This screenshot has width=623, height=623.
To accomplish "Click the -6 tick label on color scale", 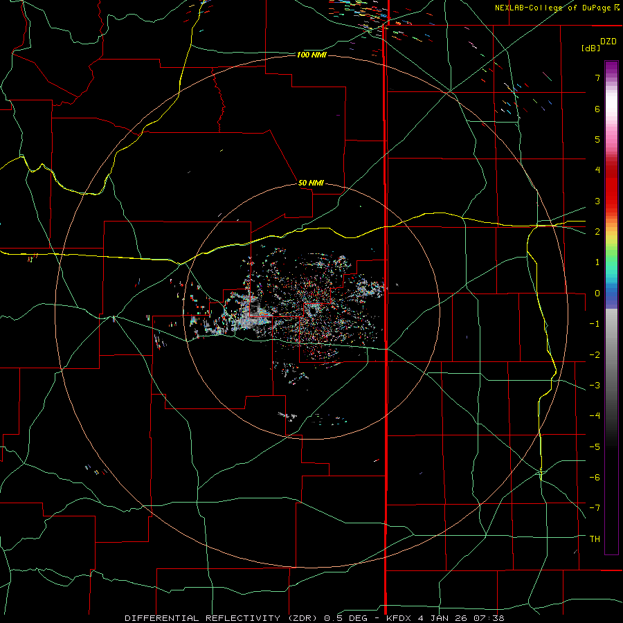I will [595, 478].
